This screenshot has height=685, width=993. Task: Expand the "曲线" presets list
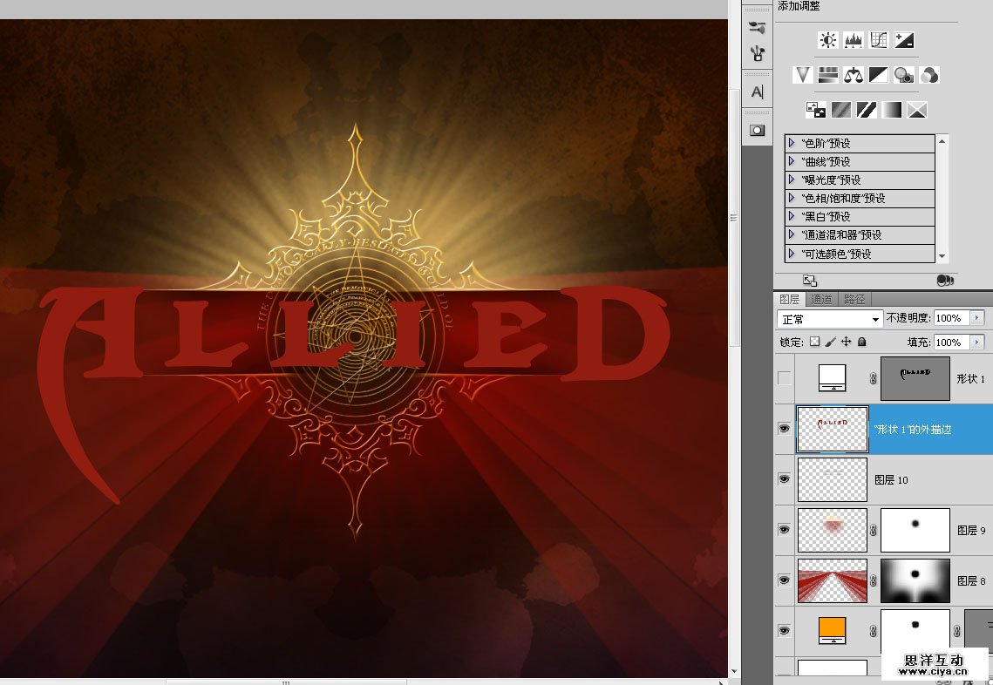(792, 161)
